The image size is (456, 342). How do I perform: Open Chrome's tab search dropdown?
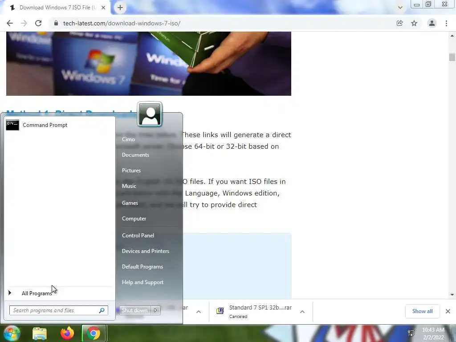click(x=400, y=8)
